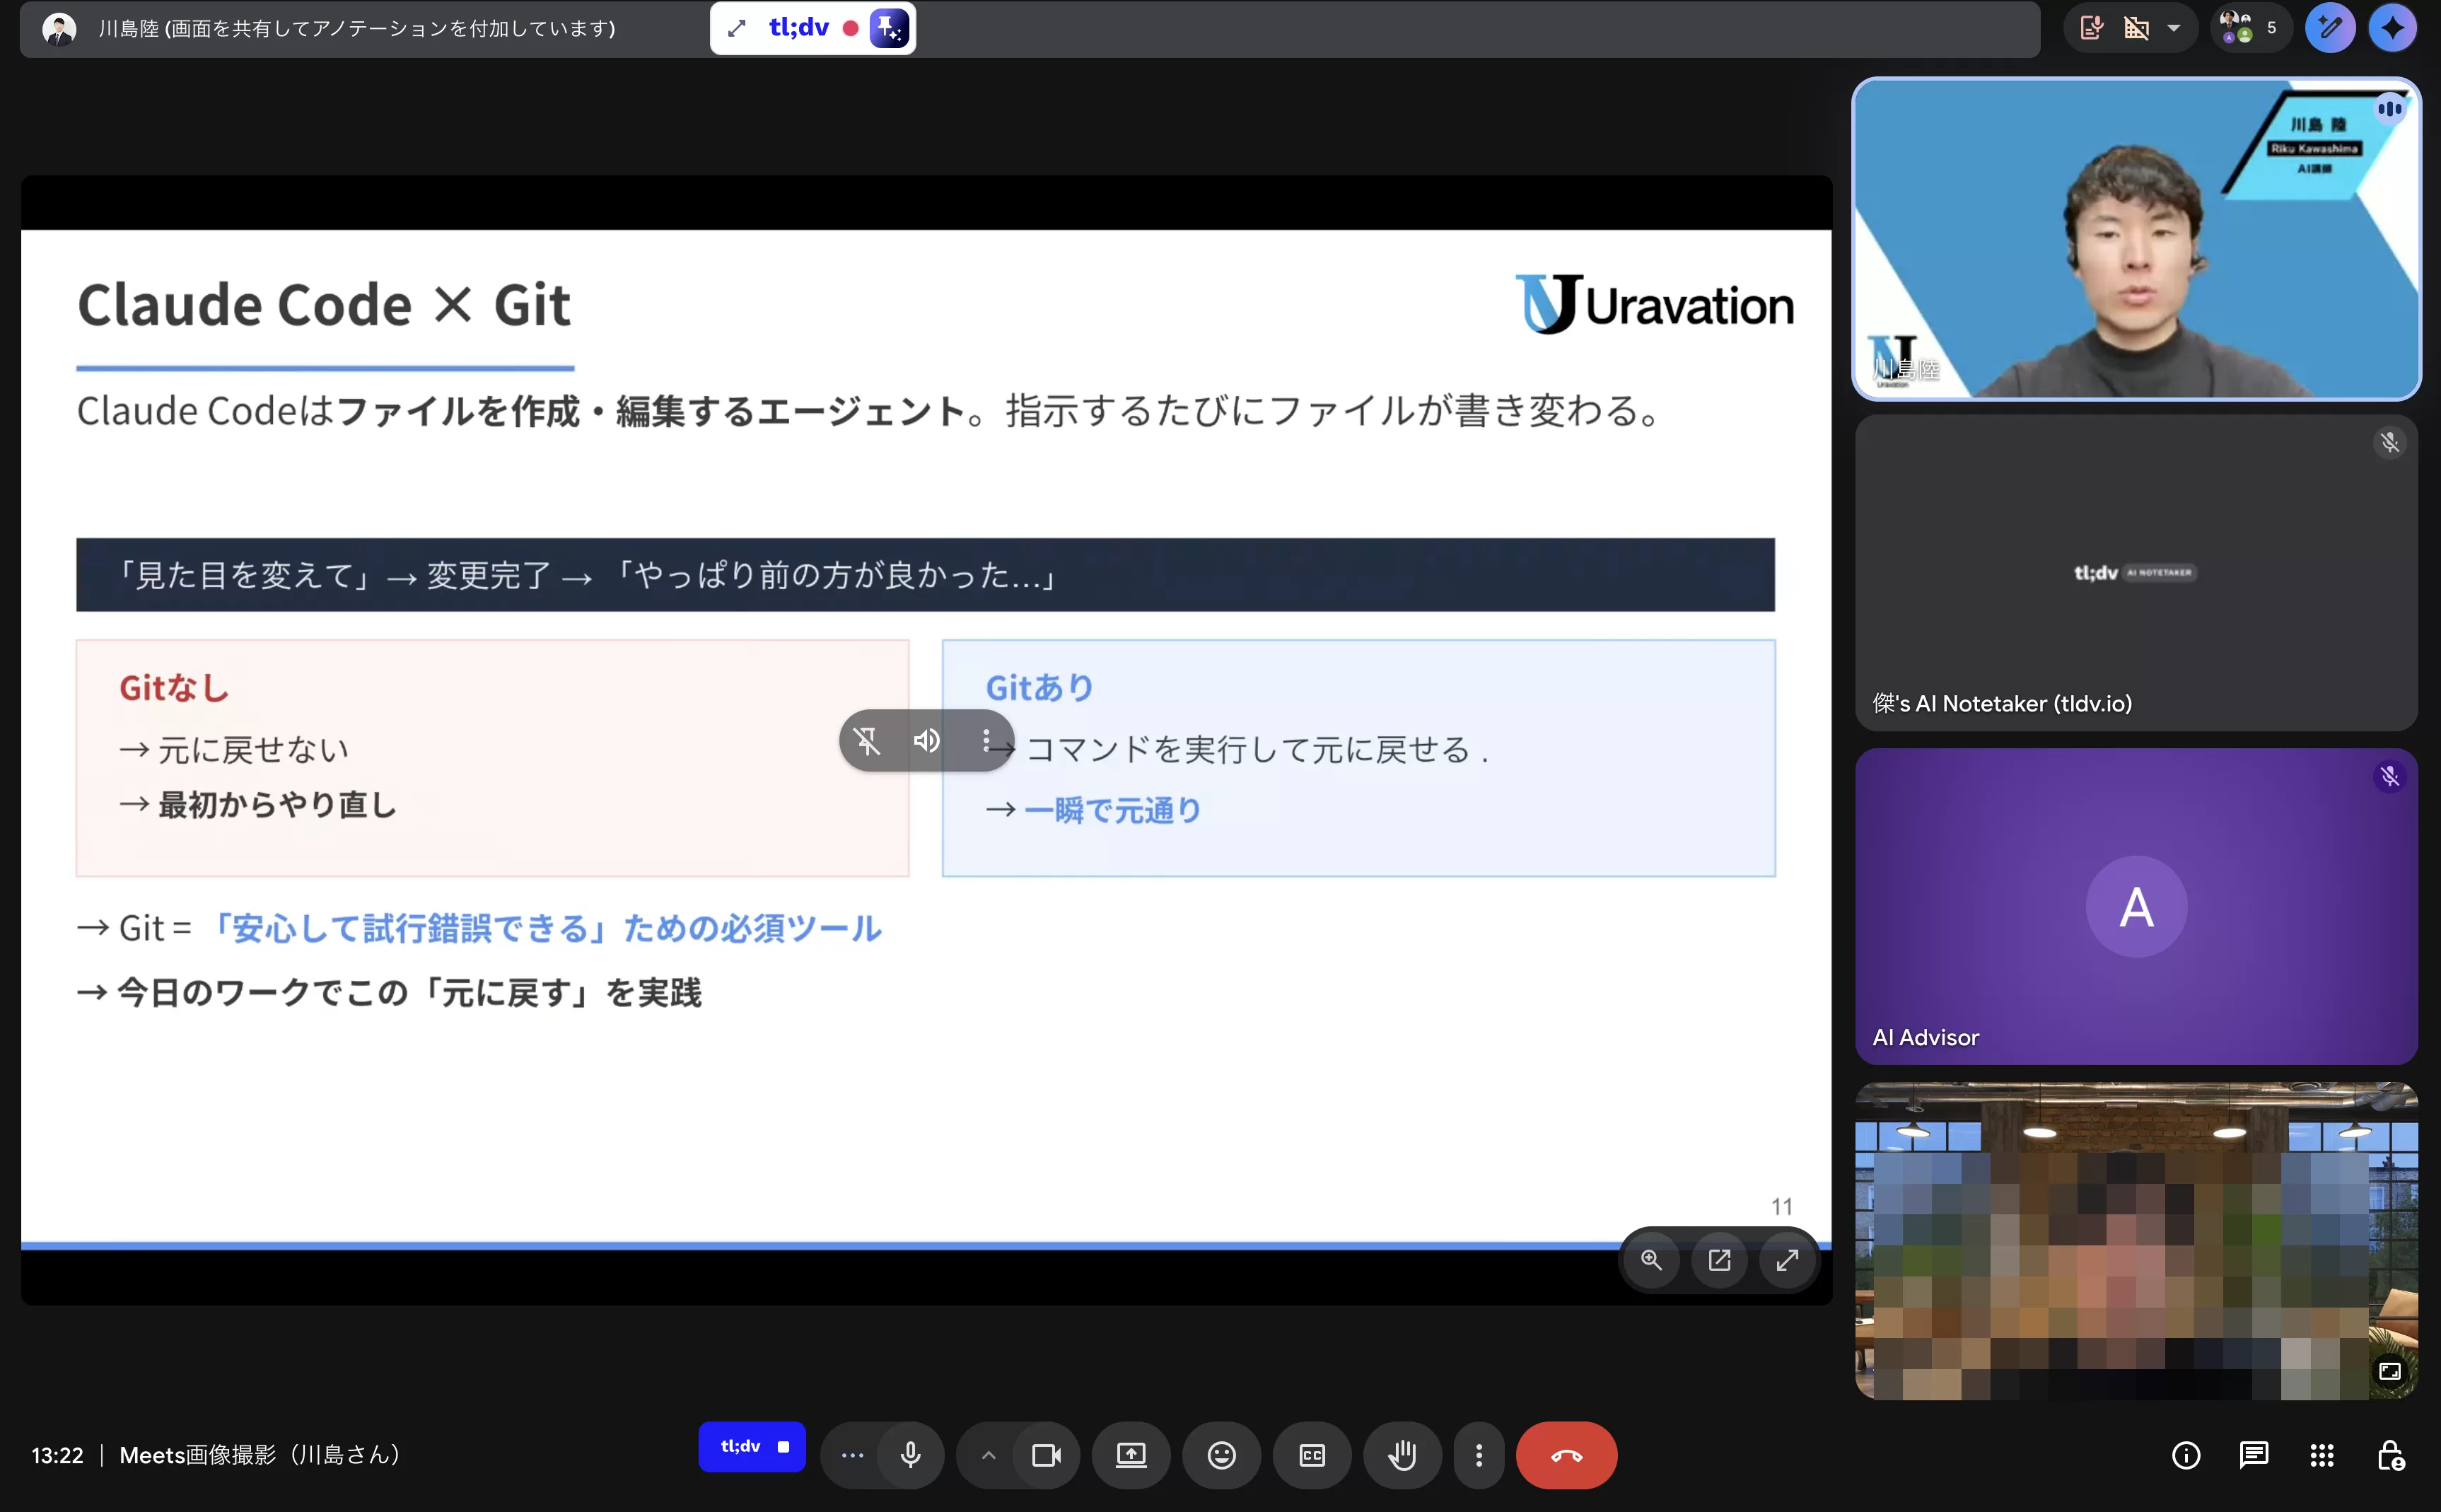2441x1512 pixels.
Task: Leave the call with red button
Action: 1566,1455
